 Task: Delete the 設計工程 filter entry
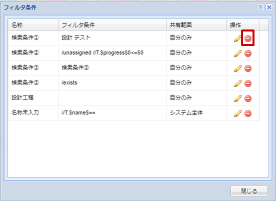click(x=248, y=98)
